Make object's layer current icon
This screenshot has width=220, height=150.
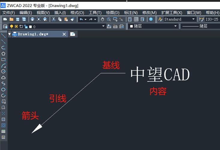coord(109,26)
